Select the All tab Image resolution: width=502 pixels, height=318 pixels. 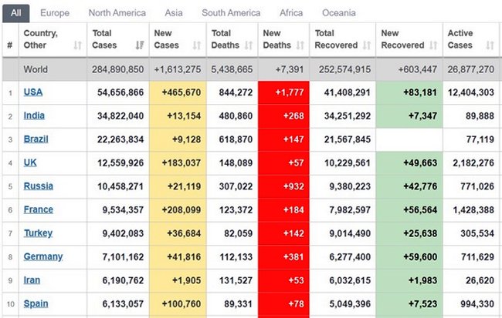[x=15, y=13]
